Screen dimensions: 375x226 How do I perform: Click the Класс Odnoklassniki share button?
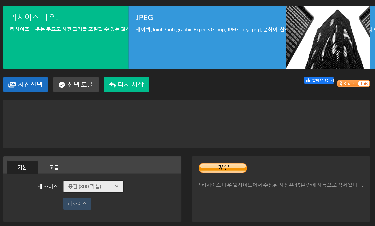tap(353, 84)
